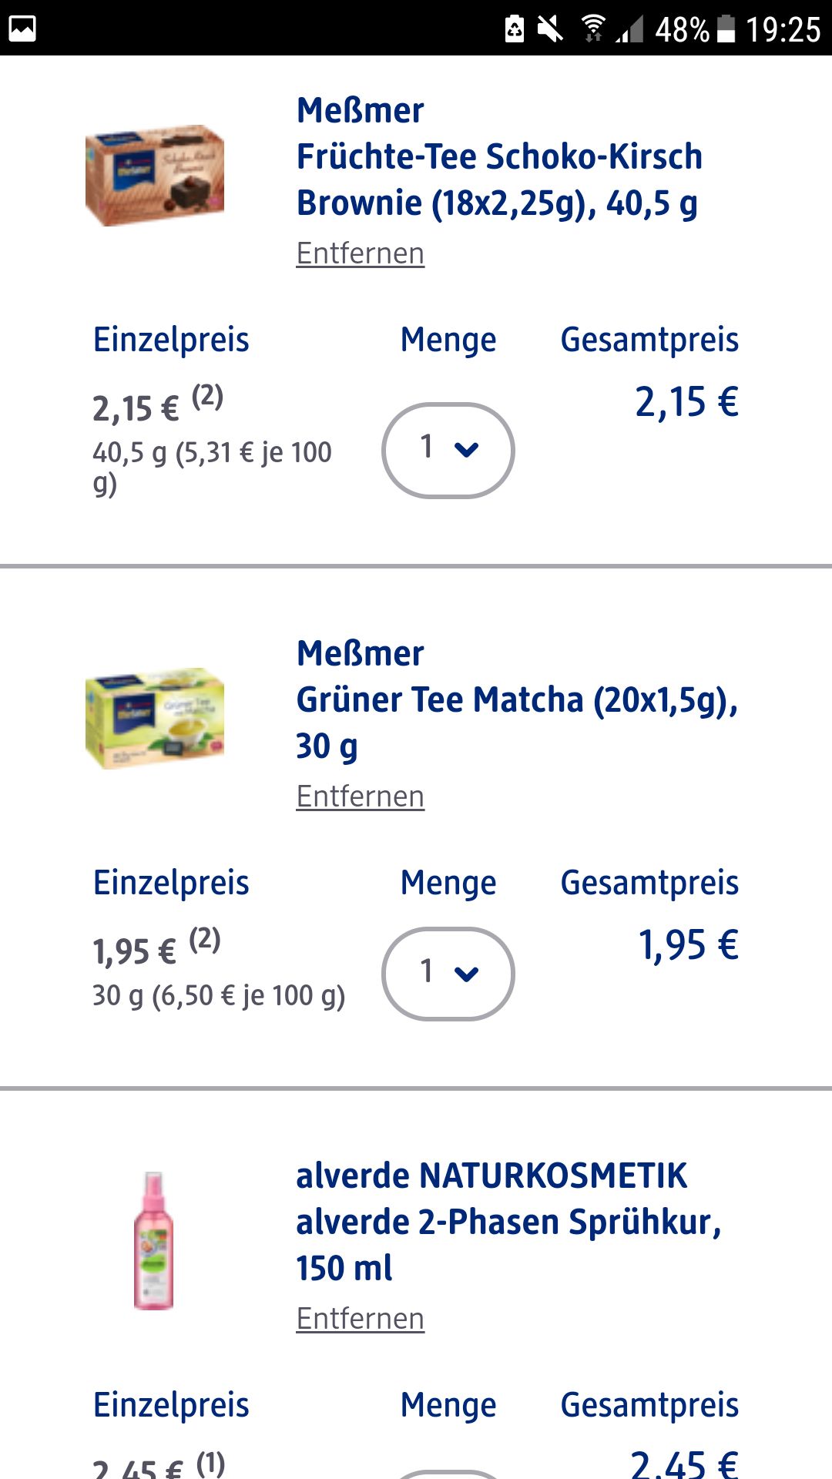Remove Meßmer Schoko-Kirsch Brownie tea via Entfernen

360,253
